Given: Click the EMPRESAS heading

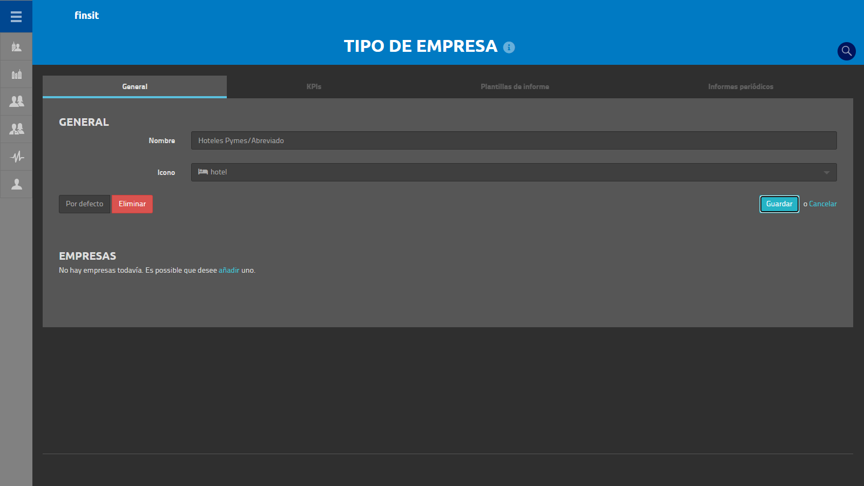Looking at the screenshot, I should click(x=87, y=256).
